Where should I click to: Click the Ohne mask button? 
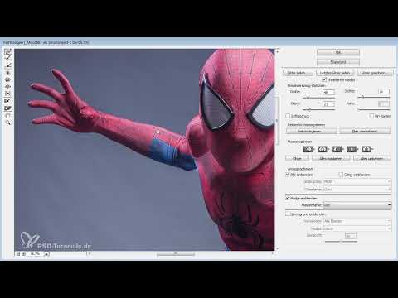coord(297,158)
